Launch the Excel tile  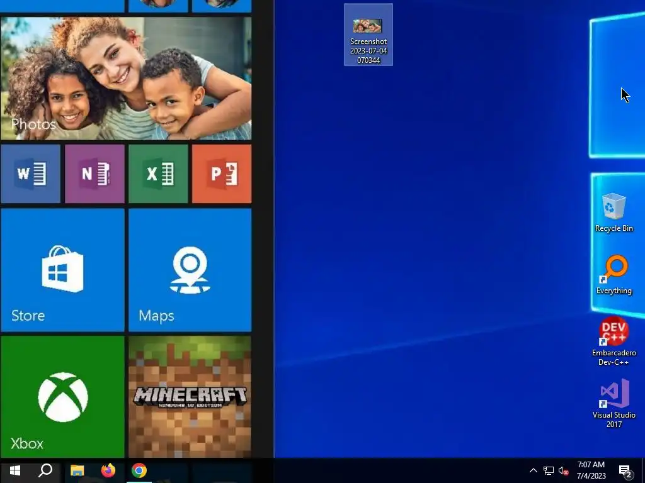click(158, 174)
